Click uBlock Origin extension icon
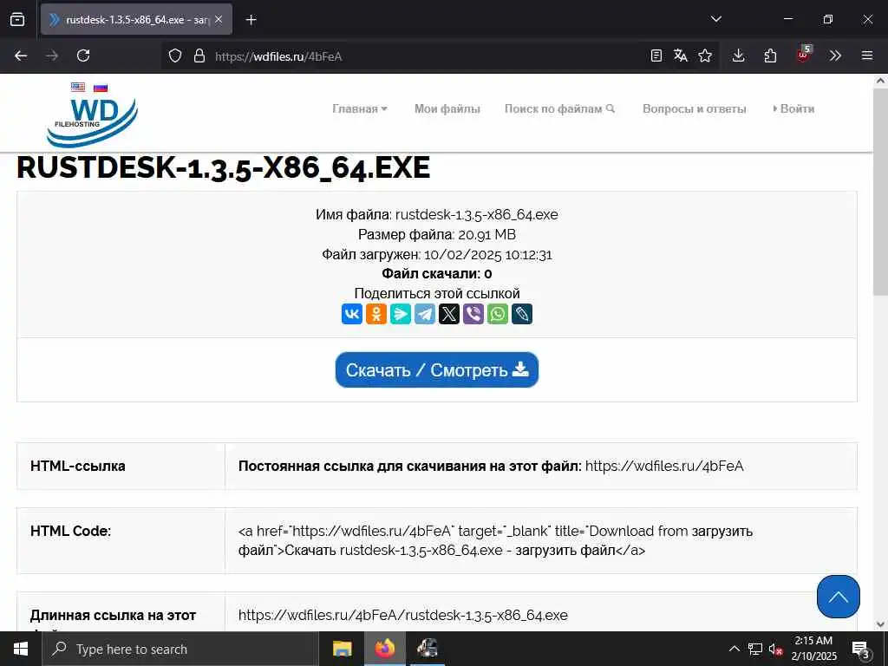888x666 pixels. pyautogui.click(x=803, y=55)
